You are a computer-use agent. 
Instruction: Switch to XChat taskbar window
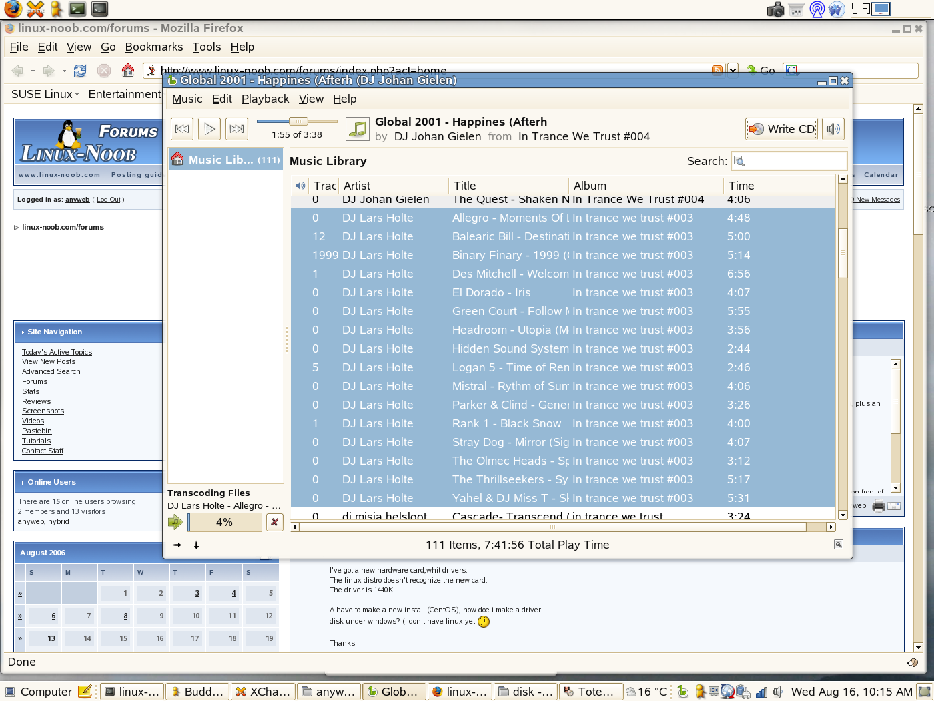coord(263,692)
